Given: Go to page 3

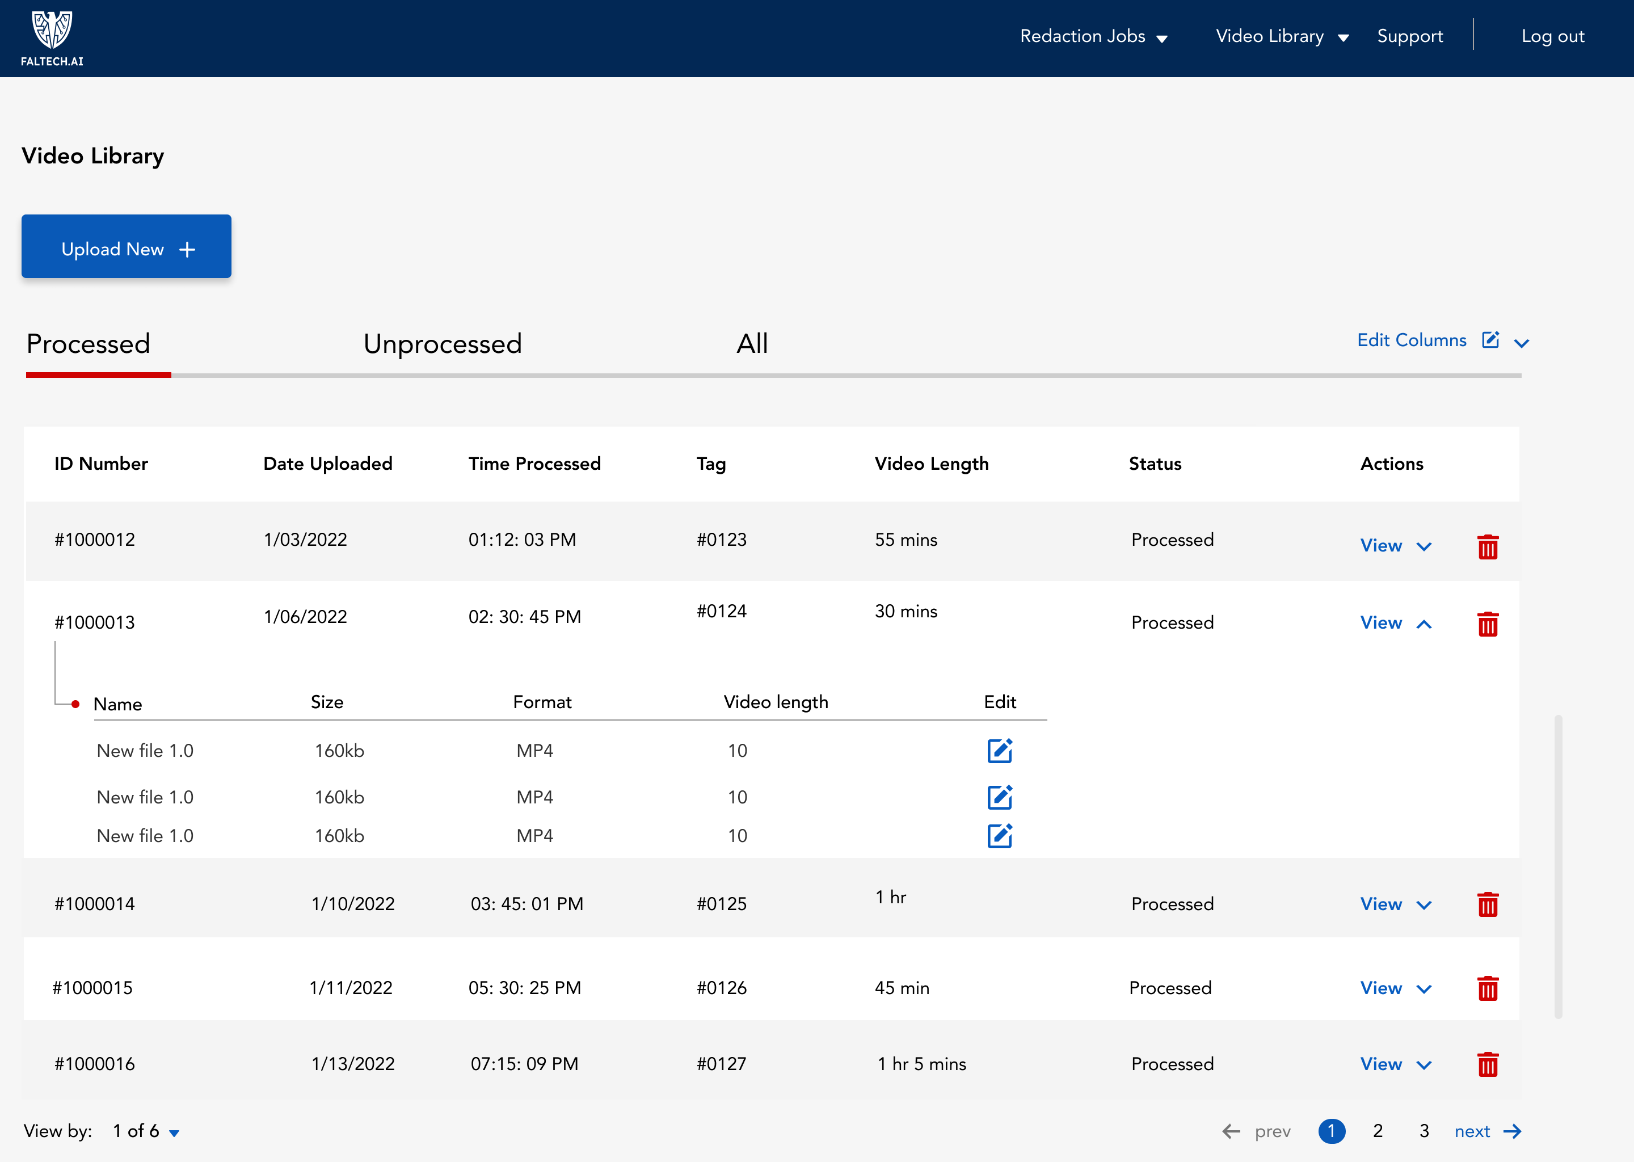Looking at the screenshot, I should click(1424, 1131).
